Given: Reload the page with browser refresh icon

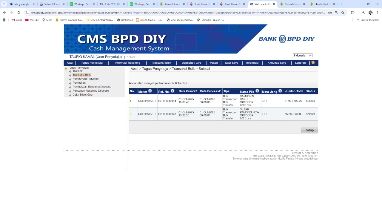Looking at the screenshot, I should tap(19, 13).
